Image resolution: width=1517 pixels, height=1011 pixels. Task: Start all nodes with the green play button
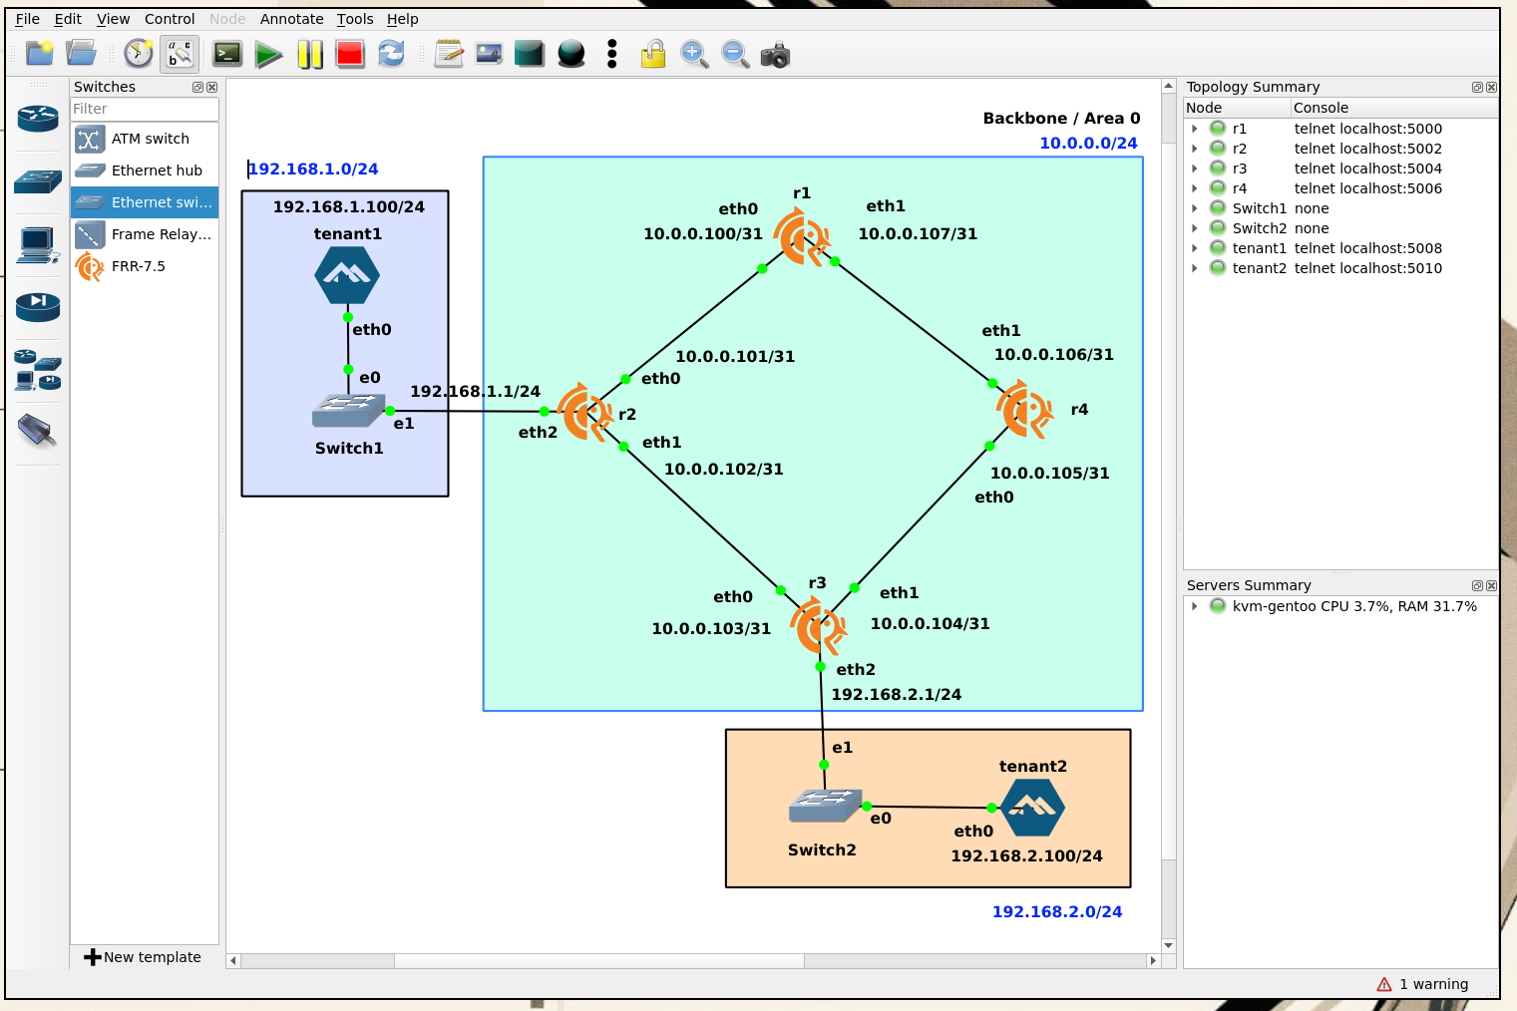(268, 54)
